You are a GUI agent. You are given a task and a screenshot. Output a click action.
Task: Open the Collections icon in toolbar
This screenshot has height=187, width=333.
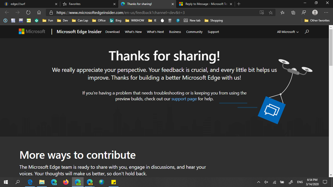[293, 13]
